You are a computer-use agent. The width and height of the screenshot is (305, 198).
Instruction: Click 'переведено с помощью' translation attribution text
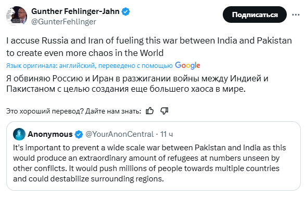tap(135, 66)
